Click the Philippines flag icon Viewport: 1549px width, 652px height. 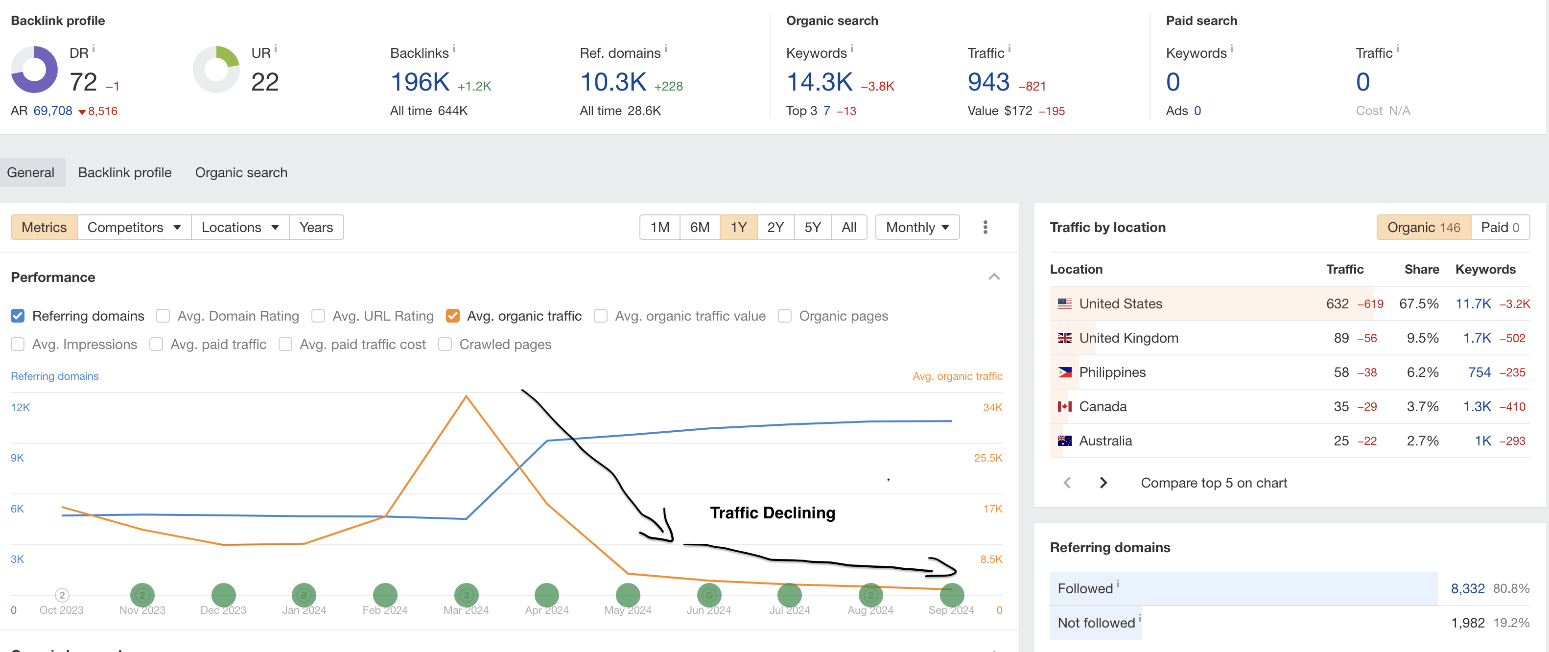tap(1064, 373)
